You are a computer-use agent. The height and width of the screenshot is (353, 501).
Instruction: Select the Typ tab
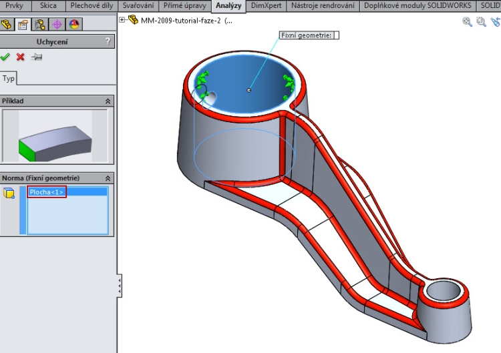tap(9, 78)
